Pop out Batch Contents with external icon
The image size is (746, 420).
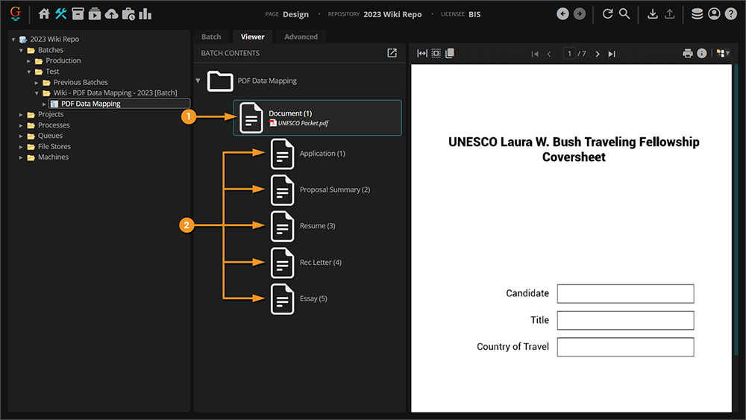[392, 53]
